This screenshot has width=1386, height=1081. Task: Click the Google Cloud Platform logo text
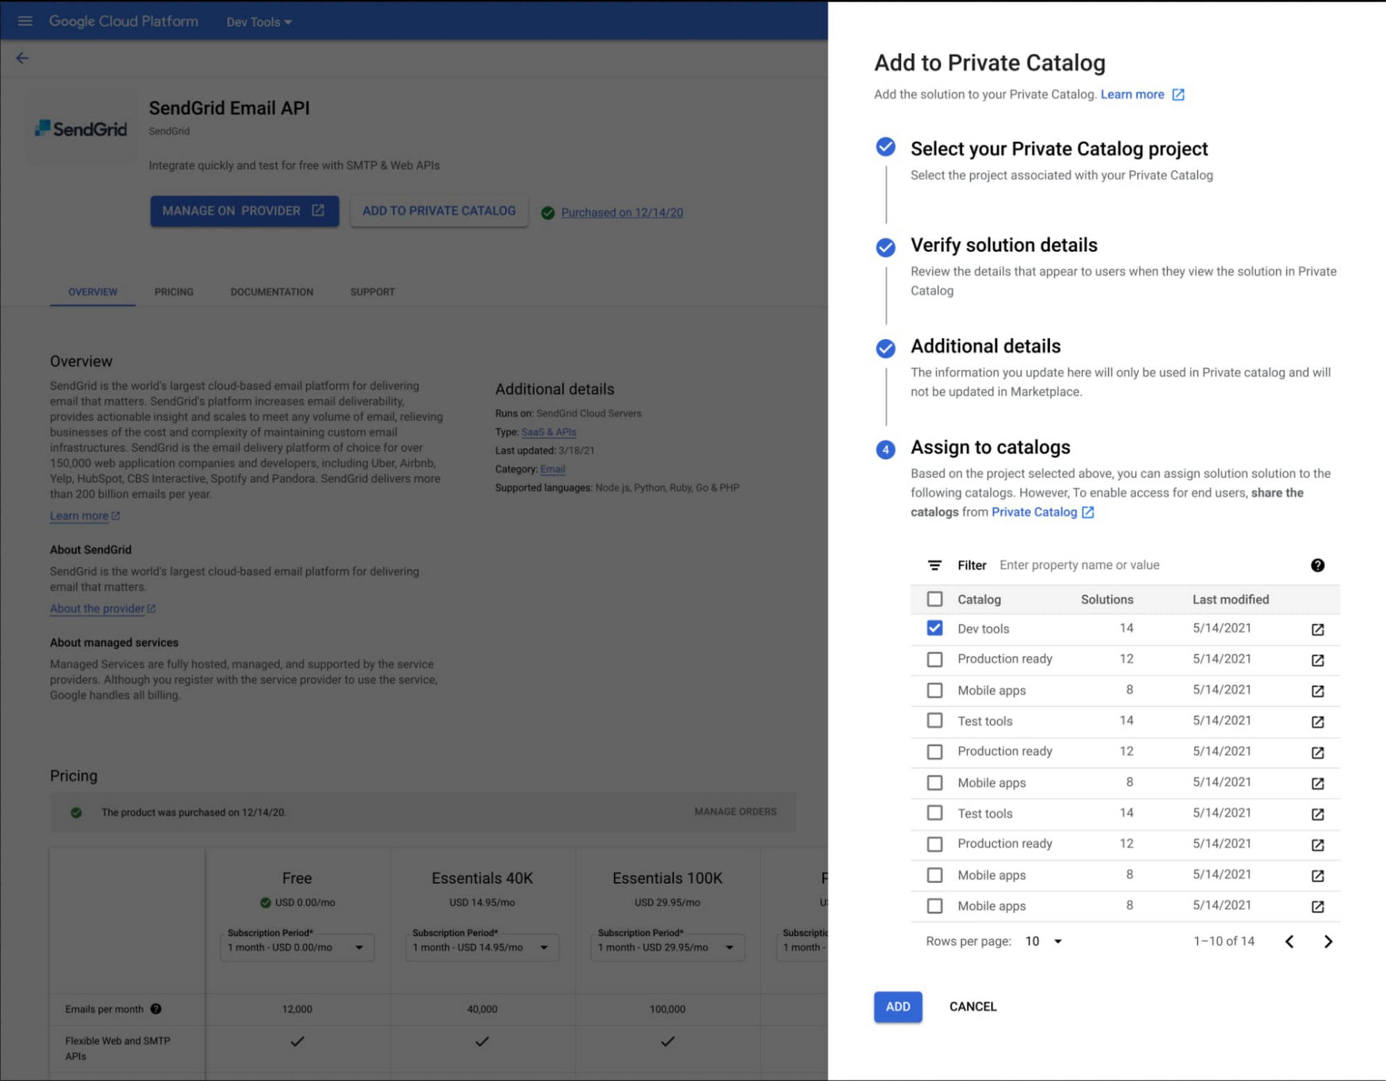[x=123, y=21]
